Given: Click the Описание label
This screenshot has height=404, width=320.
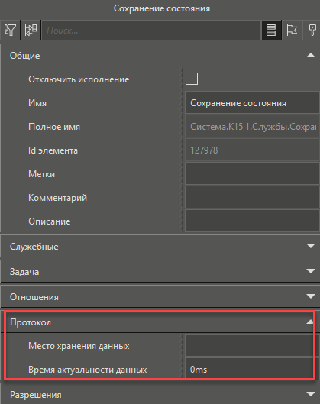Looking at the screenshot, I should point(50,221).
